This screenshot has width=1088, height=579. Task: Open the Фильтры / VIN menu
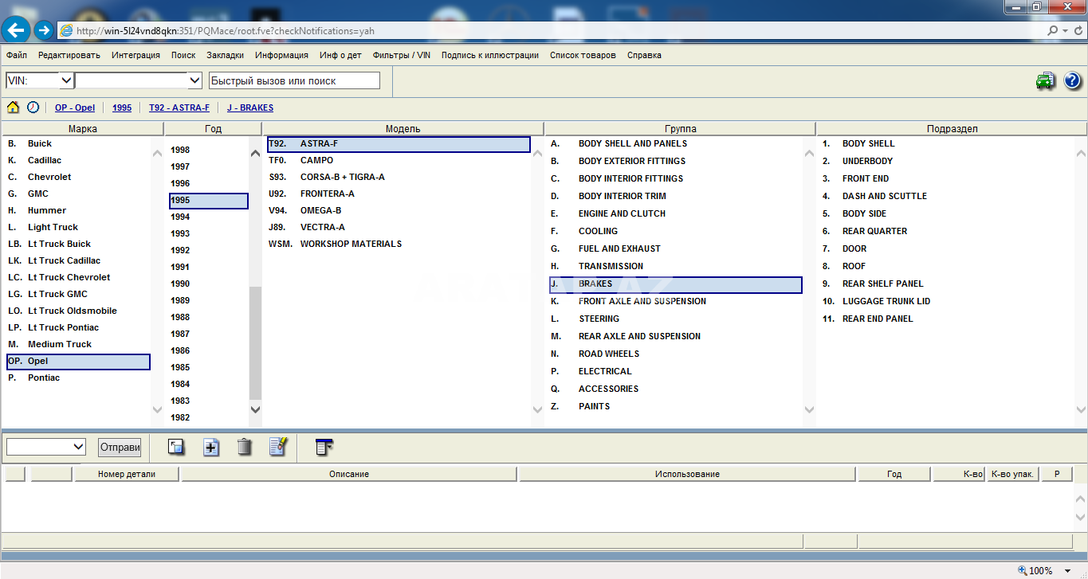402,55
